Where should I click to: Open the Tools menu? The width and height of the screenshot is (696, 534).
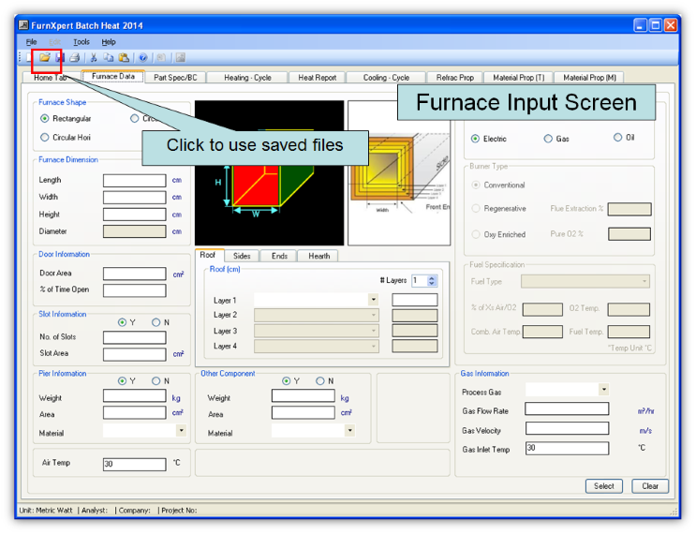coord(81,42)
